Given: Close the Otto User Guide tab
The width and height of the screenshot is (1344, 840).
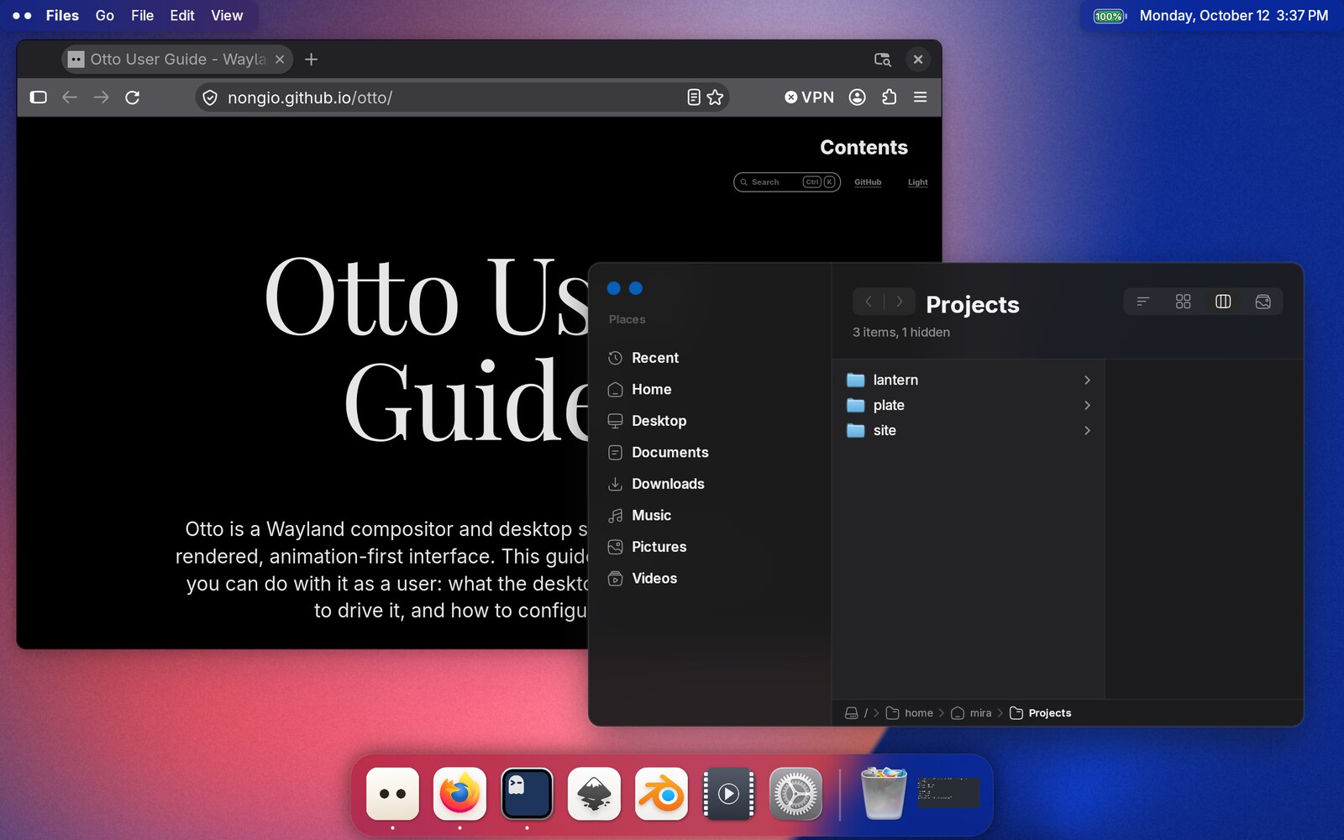Looking at the screenshot, I should click(280, 60).
